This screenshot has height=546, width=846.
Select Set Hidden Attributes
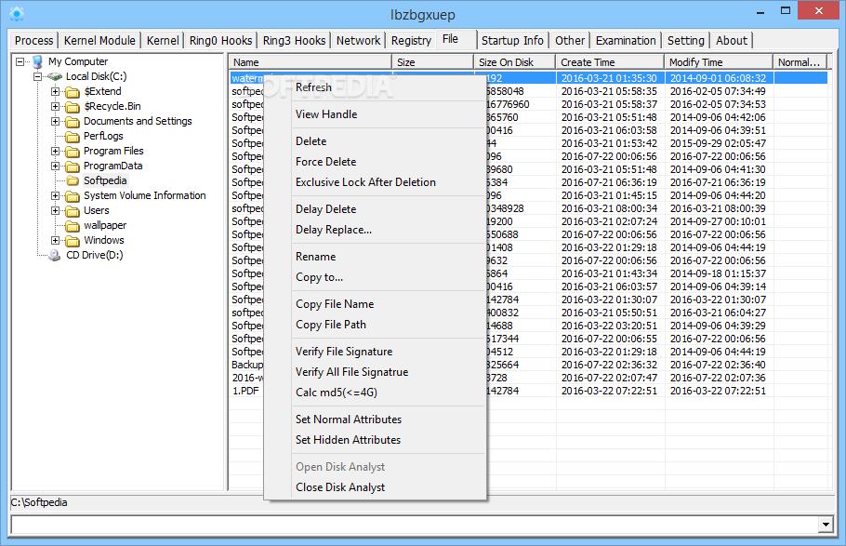(x=375, y=441)
